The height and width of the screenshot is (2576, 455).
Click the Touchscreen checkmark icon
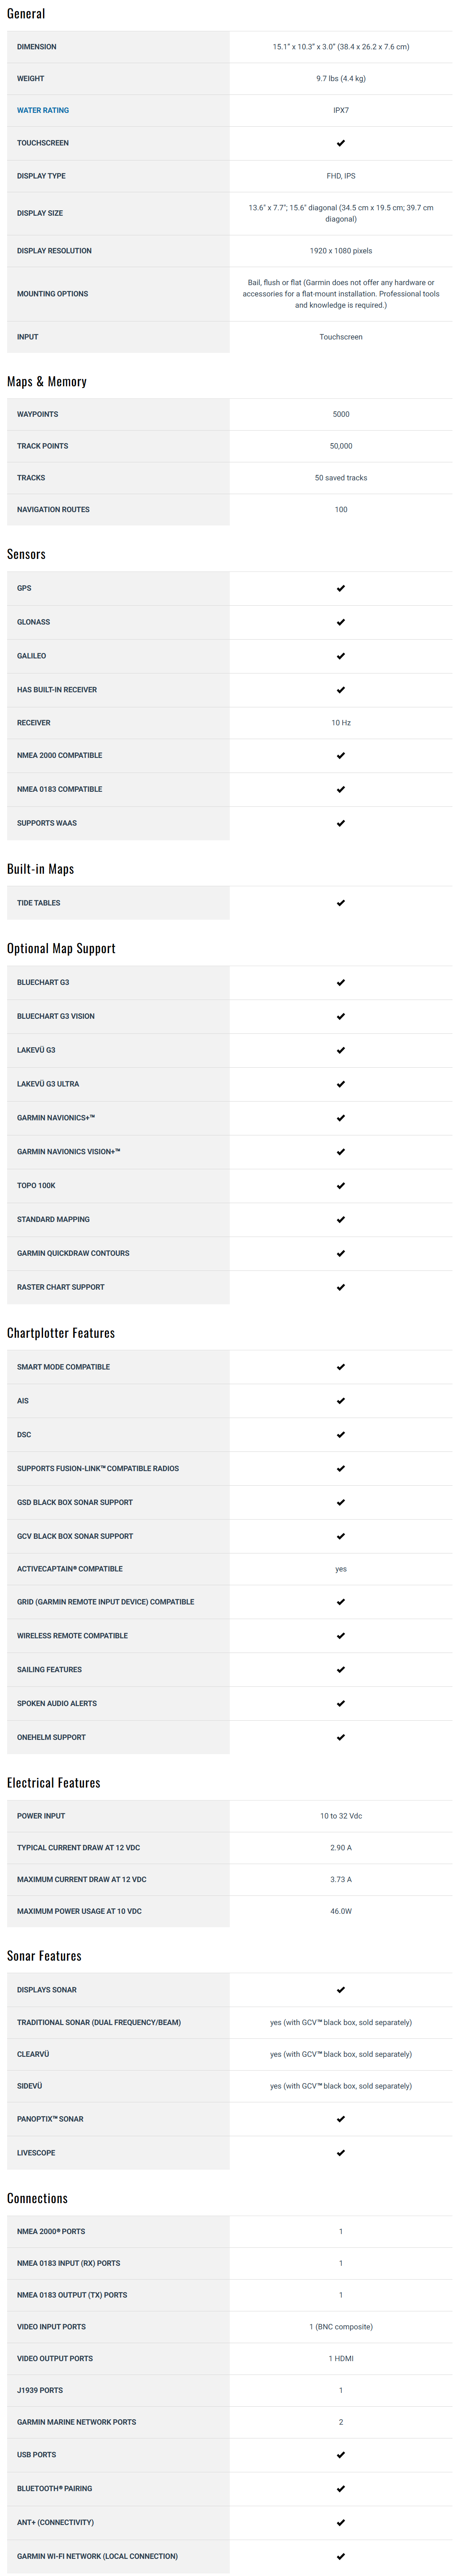[x=341, y=143]
